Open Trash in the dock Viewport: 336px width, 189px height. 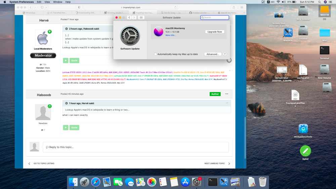262,182
